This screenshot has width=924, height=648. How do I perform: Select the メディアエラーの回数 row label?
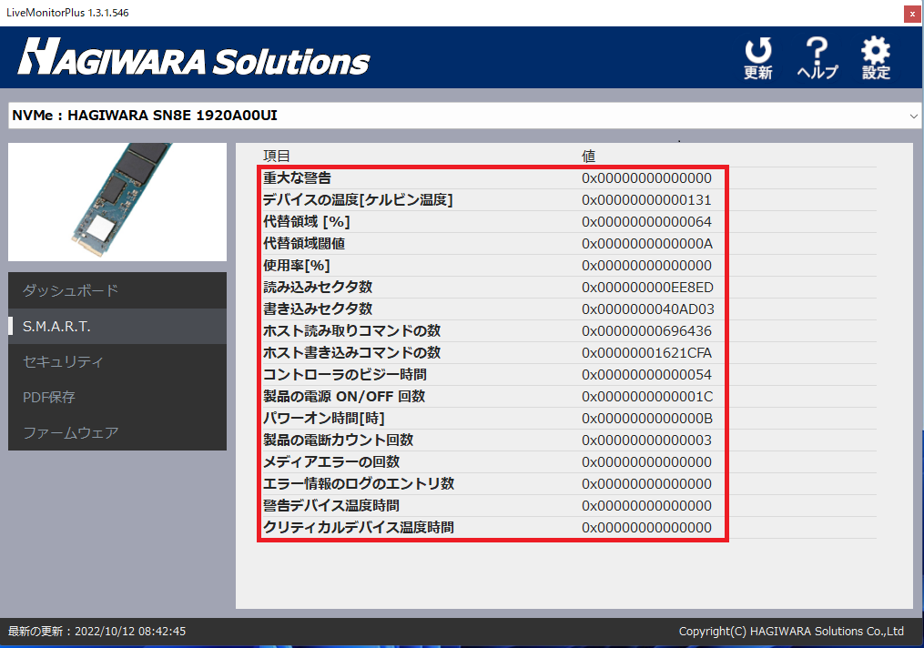331,461
